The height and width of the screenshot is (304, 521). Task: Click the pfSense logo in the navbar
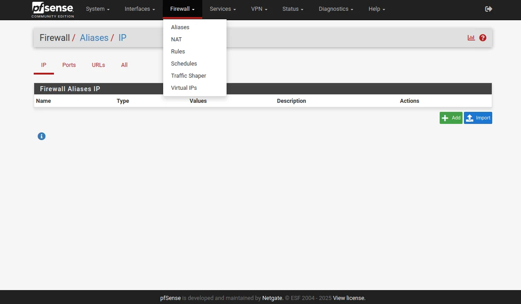[53, 9]
